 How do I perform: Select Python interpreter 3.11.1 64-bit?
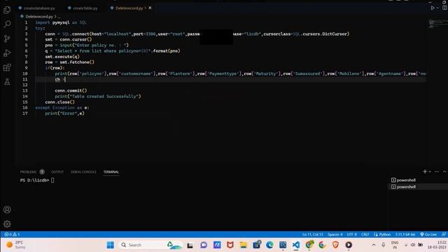[x=405, y=234]
